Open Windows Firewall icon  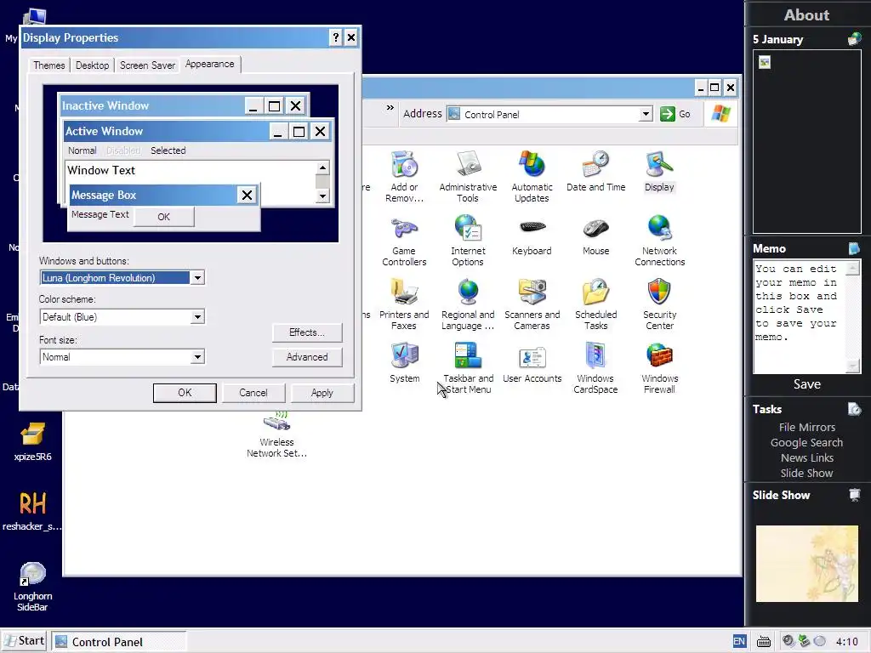[659, 368]
